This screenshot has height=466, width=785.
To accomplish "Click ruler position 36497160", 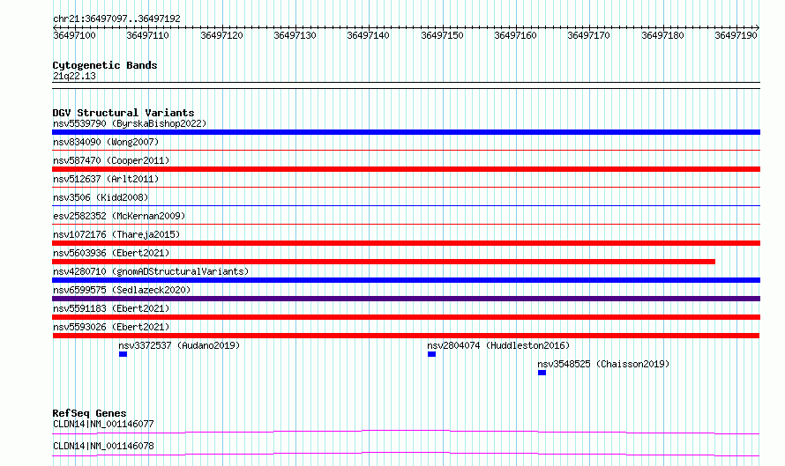I will point(515,35).
